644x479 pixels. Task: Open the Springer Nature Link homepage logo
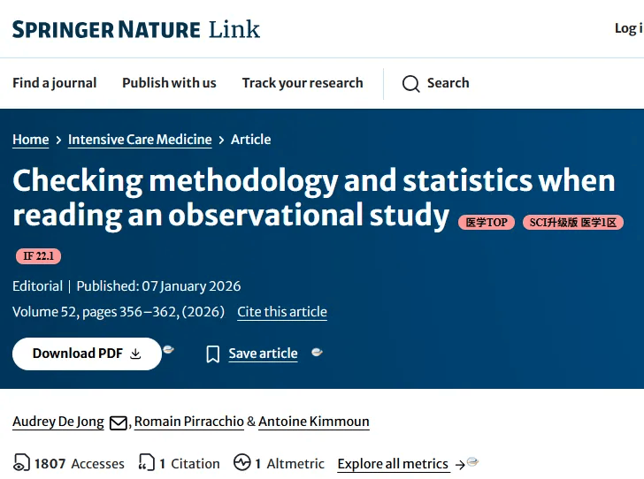136,29
